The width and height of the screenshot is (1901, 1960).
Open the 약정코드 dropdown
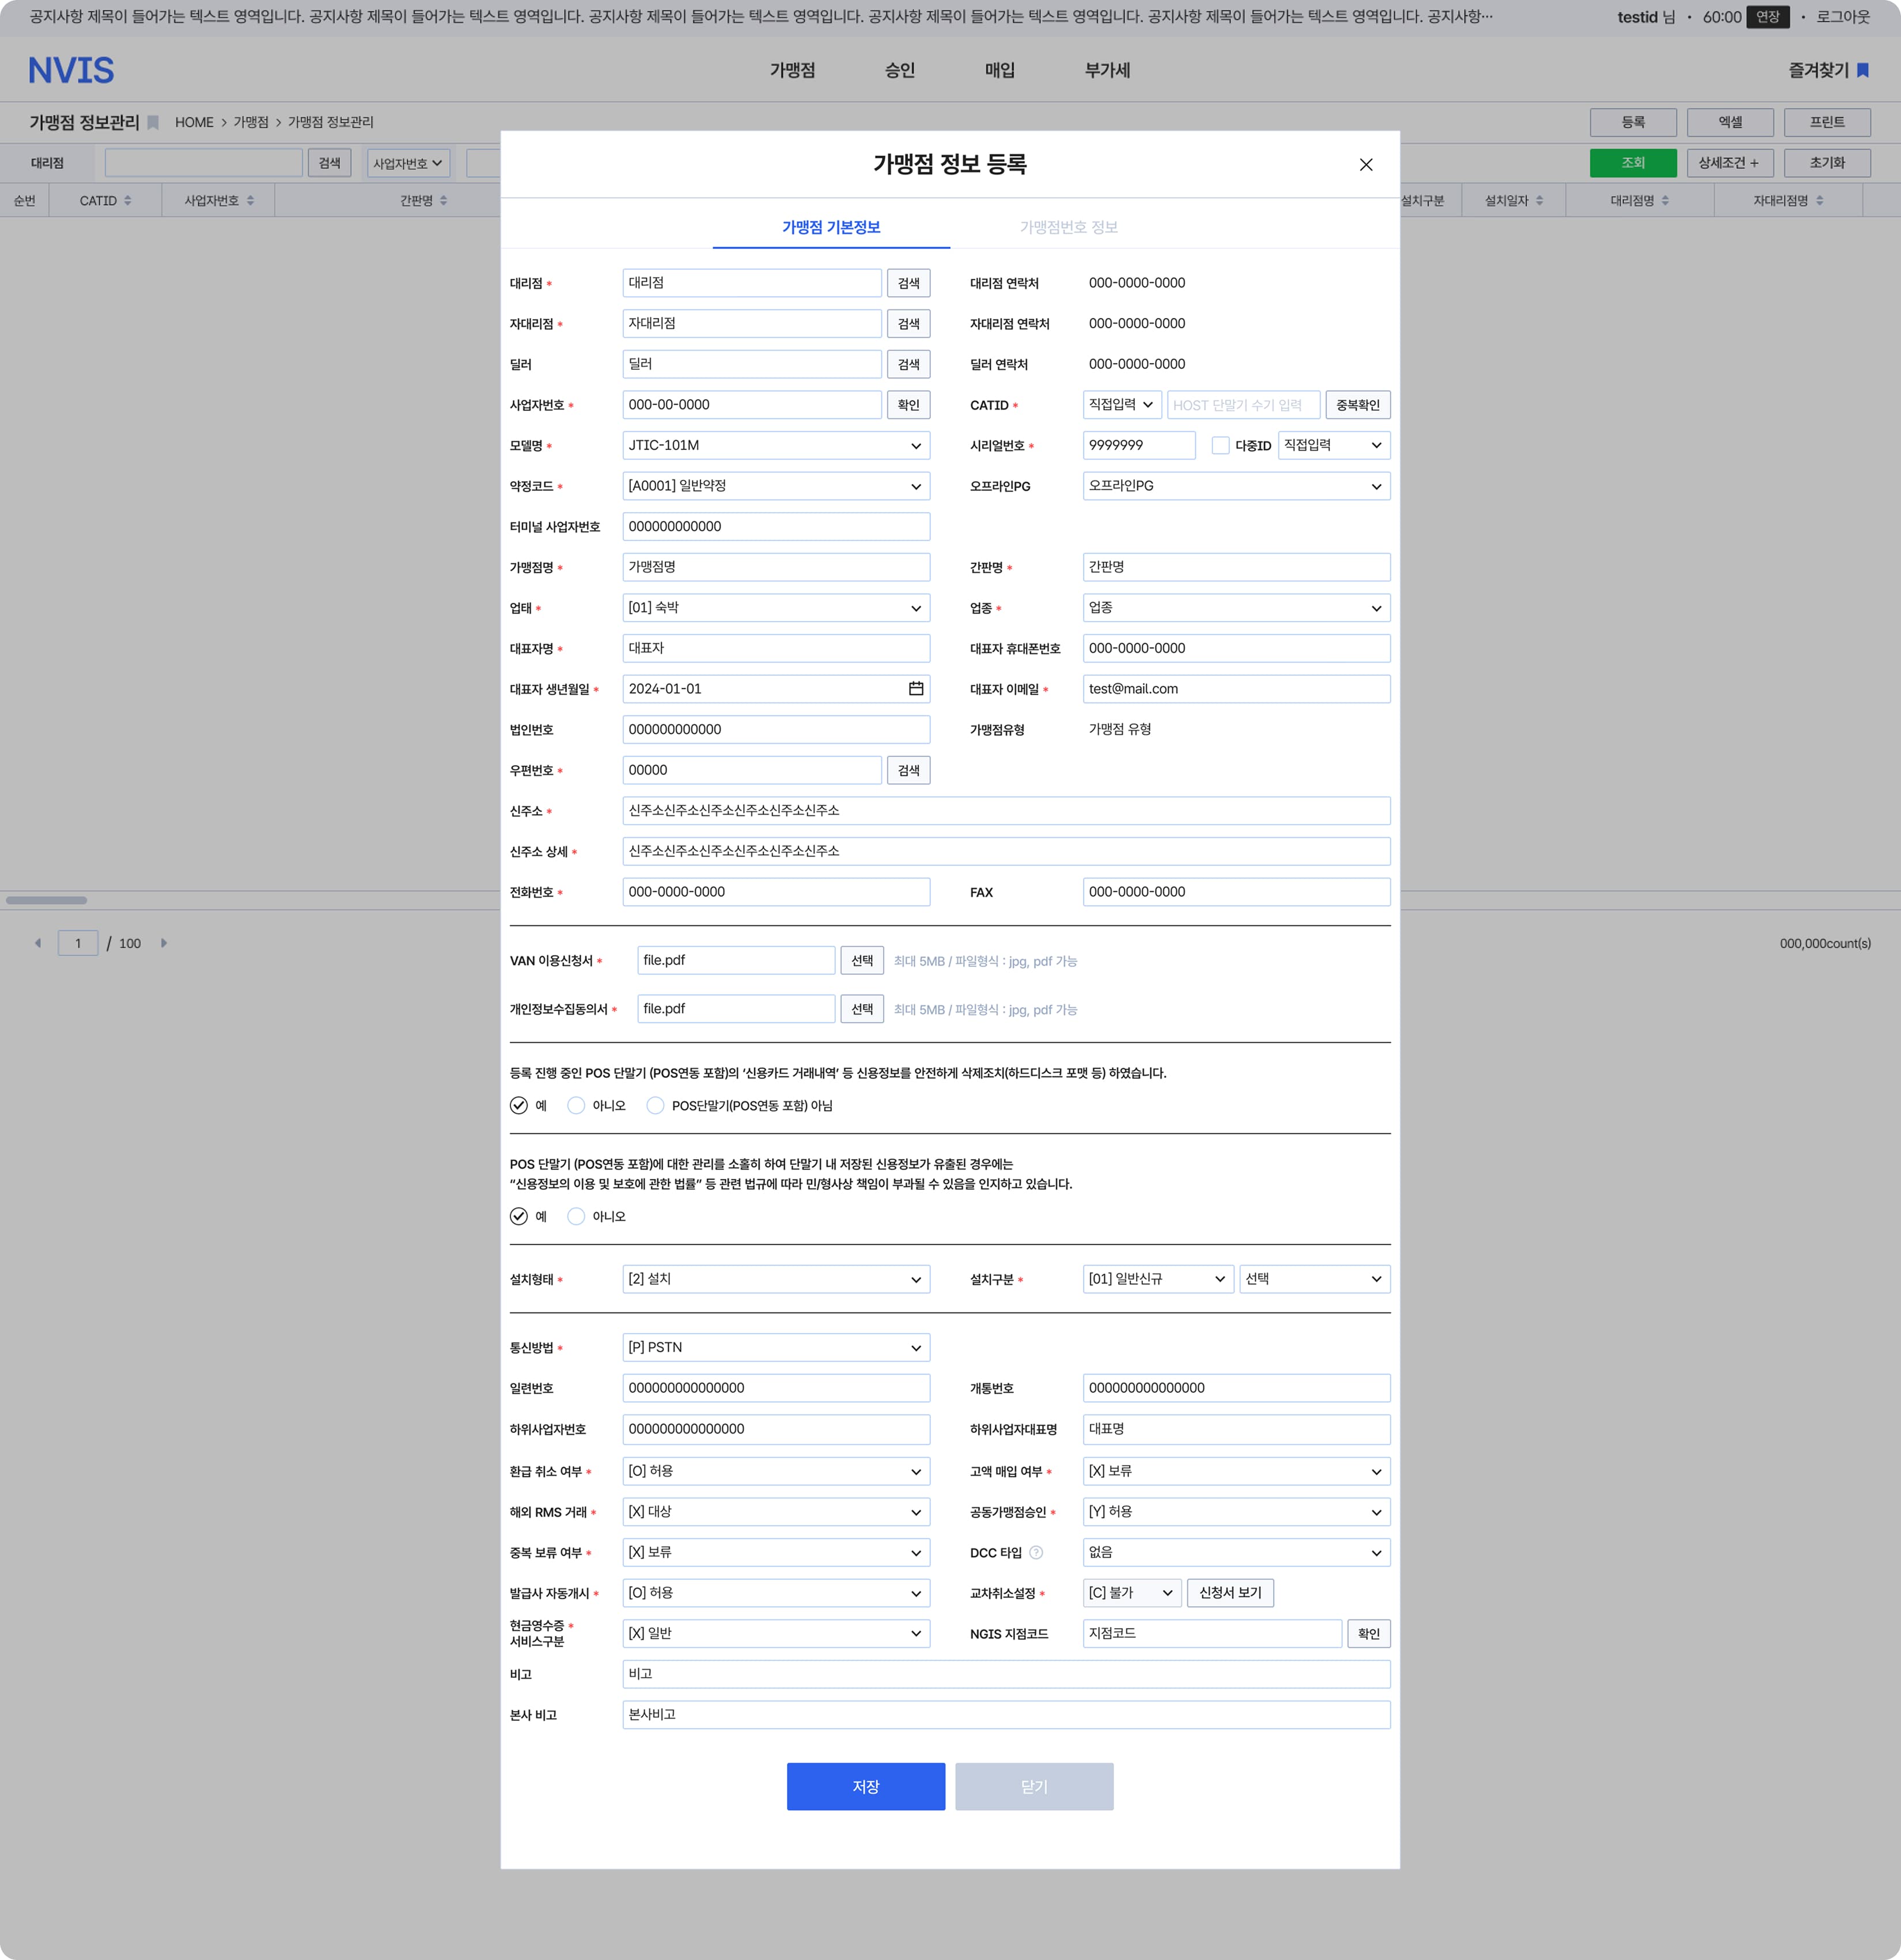click(776, 486)
